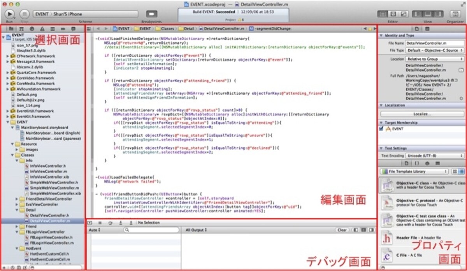Switch library to icon grid view
This screenshot has width=467, height=271.
coord(455,171)
